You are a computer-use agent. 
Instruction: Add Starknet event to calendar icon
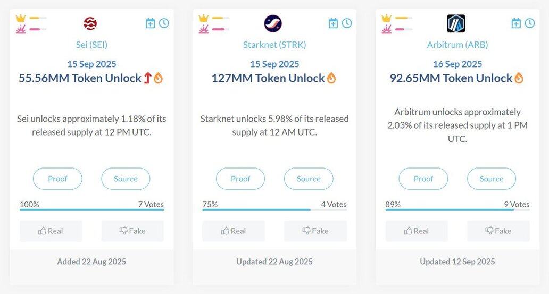pos(333,23)
